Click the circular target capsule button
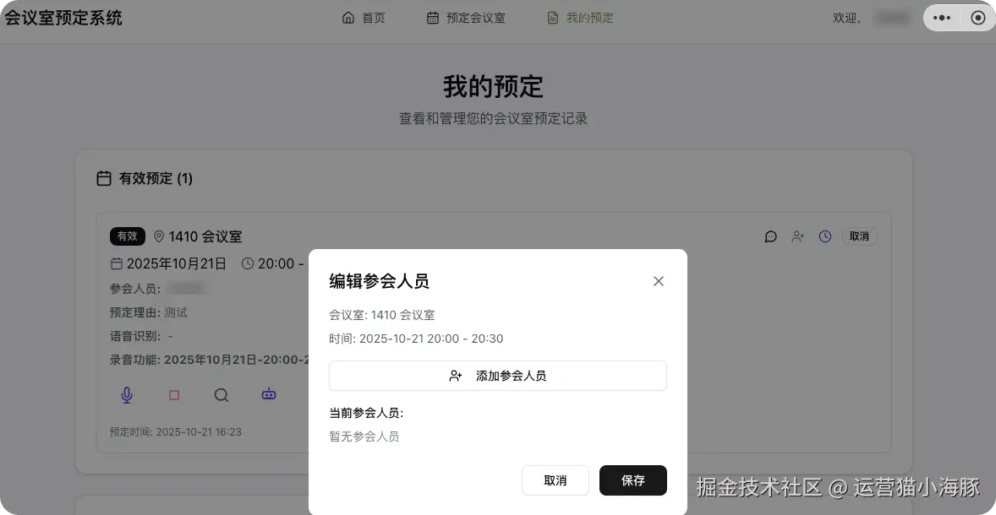Viewport: 996px width, 515px height. coord(978,18)
